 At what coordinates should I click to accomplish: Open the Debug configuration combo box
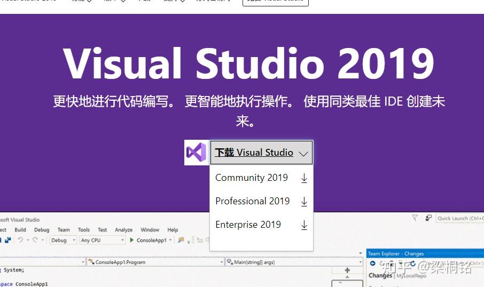coord(63,240)
